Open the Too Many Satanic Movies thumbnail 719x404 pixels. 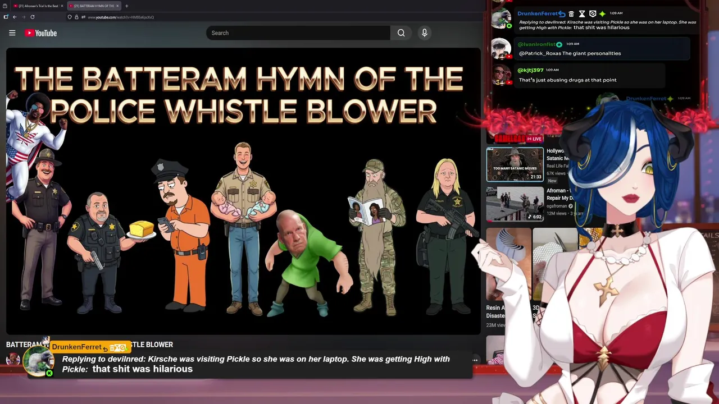point(515,164)
